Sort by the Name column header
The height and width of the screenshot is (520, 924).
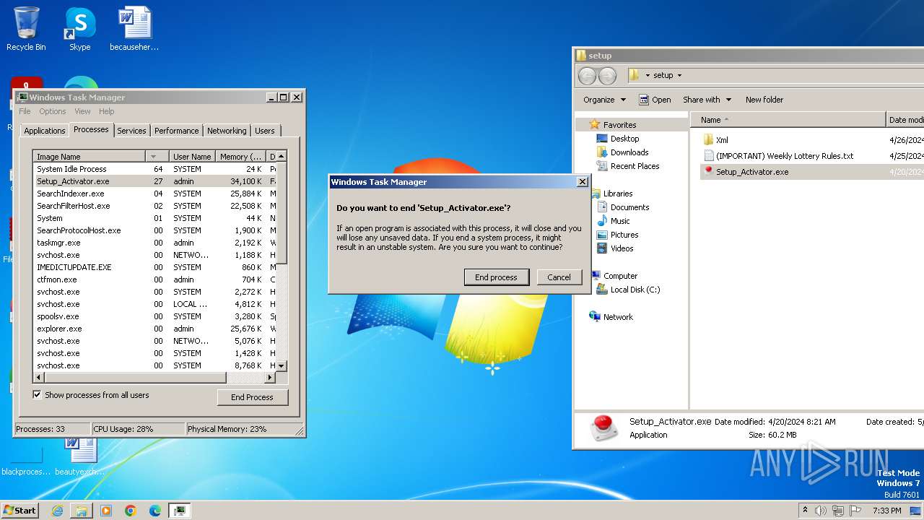pyautogui.click(x=788, y=120)
